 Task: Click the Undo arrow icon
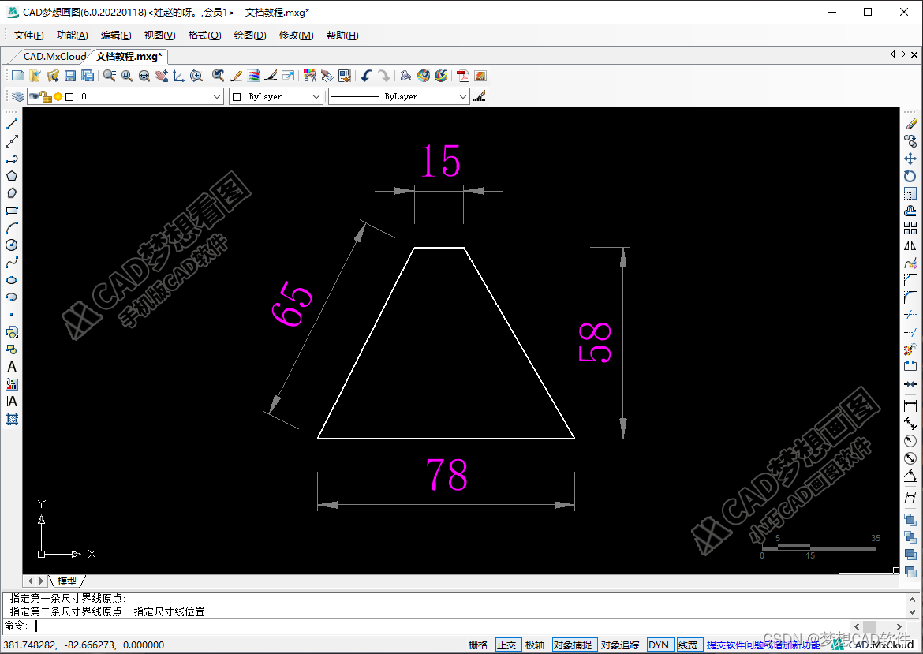(x=366, y=76)
